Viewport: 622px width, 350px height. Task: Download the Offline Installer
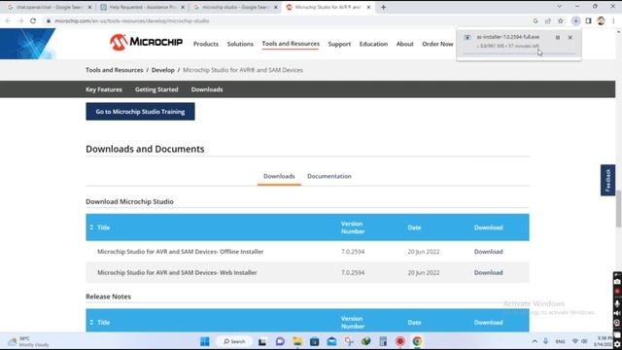[x=488, y=252]
